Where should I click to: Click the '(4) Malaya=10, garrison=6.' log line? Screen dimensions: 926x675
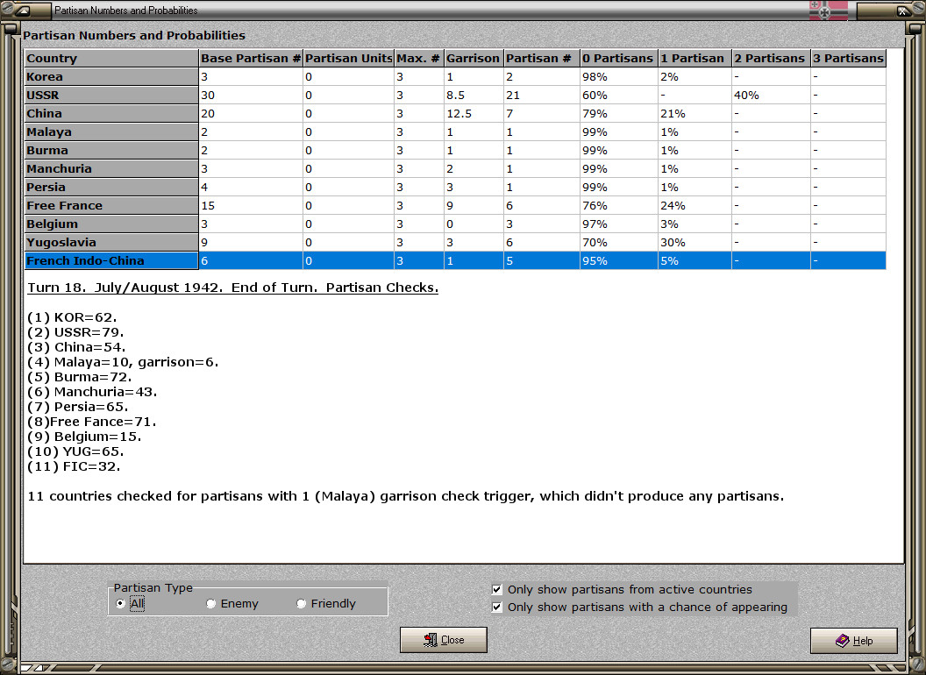[x=123, y=362]
